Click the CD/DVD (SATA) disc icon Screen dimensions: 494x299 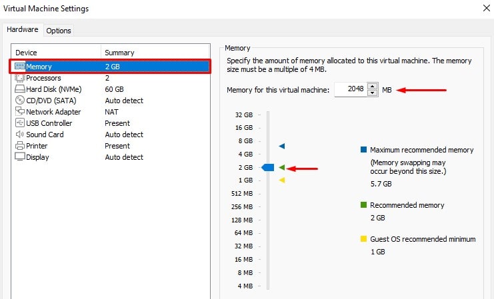(19, 101)
